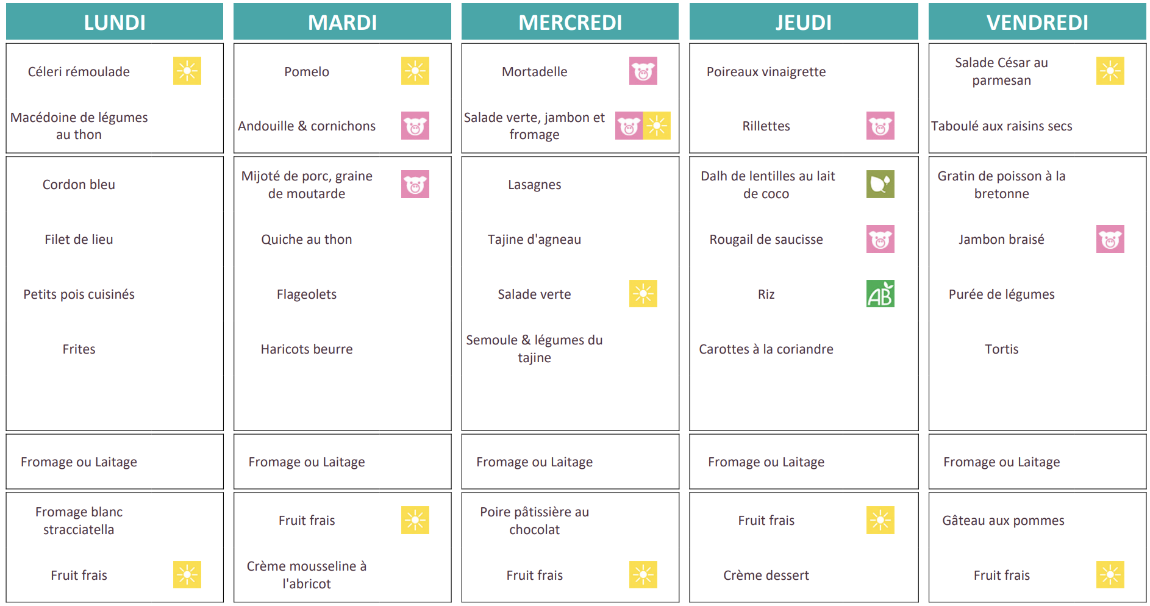Click the pig icon beside Mijoté de porc
This screenshot has width=1150, height=606.
coord(415,184)
